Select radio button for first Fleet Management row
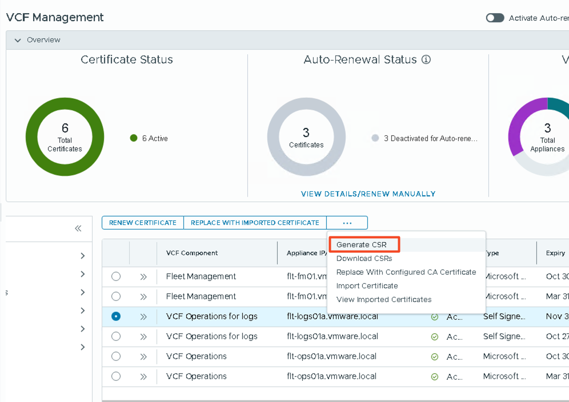 (116, 276)
